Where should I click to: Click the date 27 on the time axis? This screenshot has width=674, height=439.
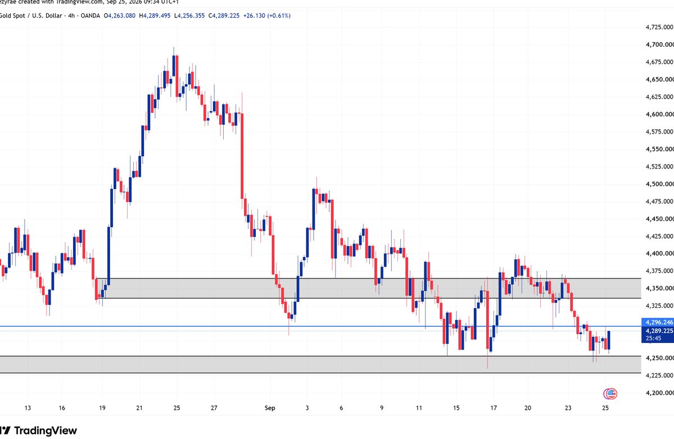coord(214,408)
